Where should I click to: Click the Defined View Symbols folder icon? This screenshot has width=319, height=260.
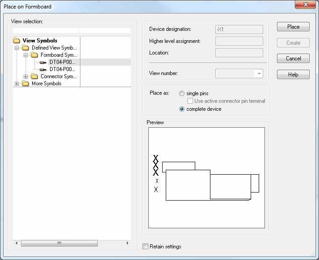[25, 48]
